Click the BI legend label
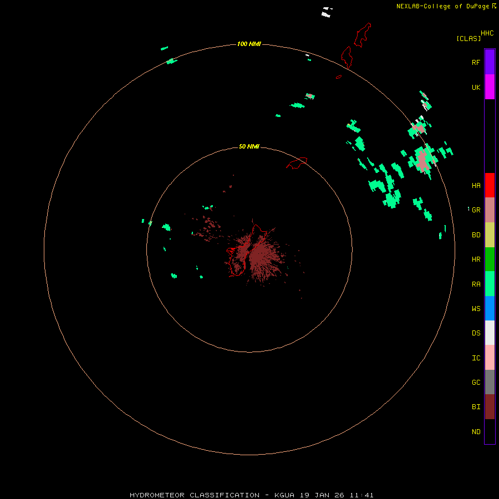Image resolution: width=499 pixels, height=499 pixels. (476, 407)
